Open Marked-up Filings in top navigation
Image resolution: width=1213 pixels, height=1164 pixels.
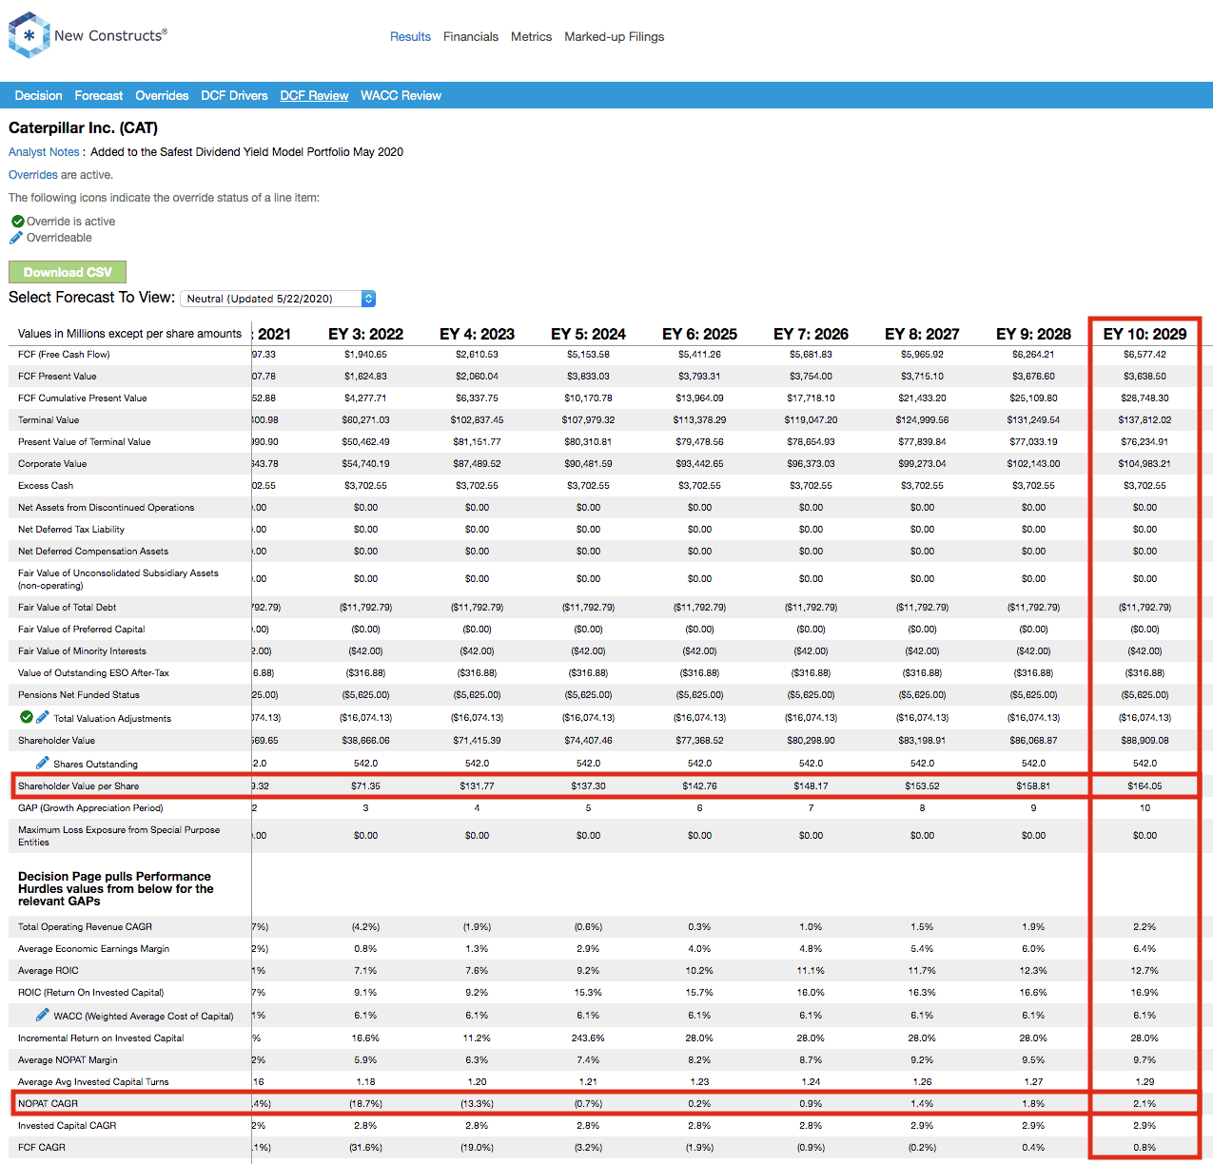[615, 37]
